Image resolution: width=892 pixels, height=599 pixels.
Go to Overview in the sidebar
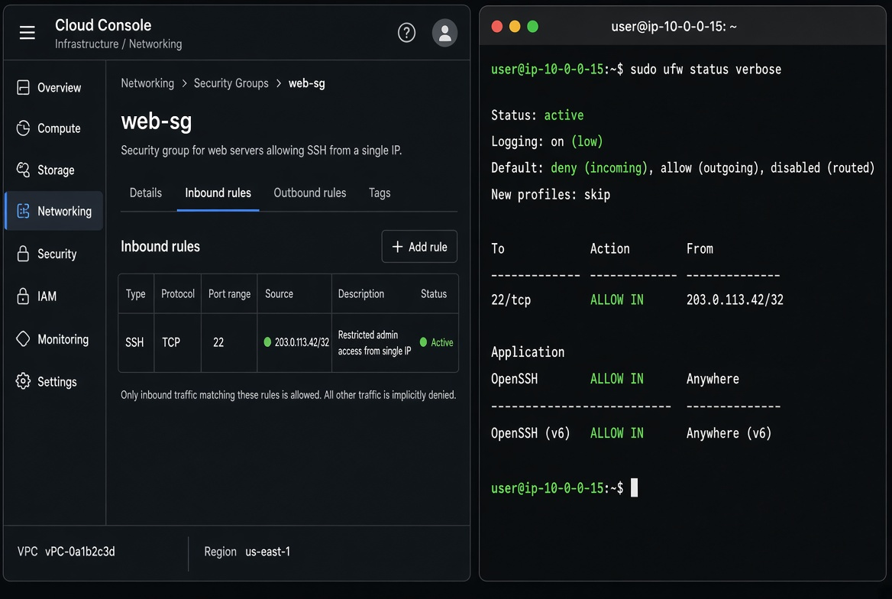point(54,88)
